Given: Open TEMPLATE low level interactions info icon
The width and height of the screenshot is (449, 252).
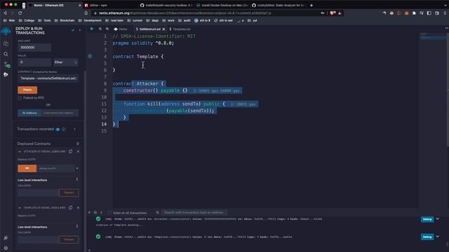Looking at the screenshot, I should [76, 226].
